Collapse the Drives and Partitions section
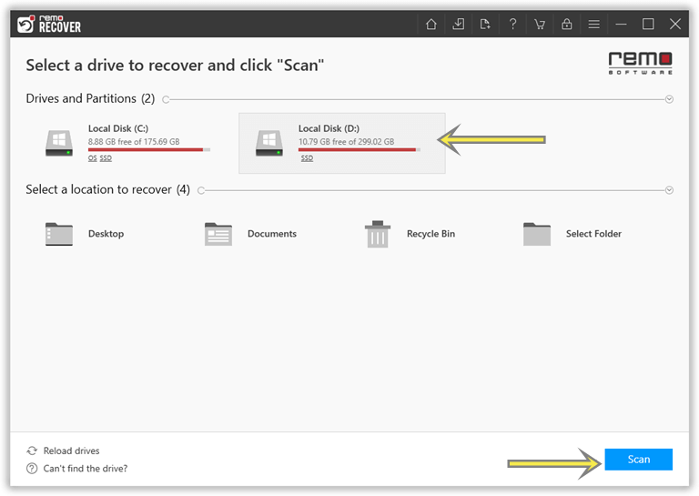699x496 pixels. tap(669, 99)
